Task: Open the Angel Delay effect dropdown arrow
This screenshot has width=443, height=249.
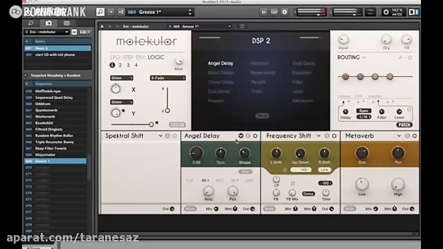Action: tap(241, 136)
